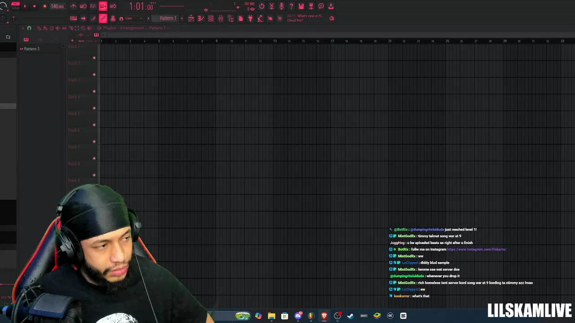
Task: Click the 140 tempo field
Action: click(57, 6)
